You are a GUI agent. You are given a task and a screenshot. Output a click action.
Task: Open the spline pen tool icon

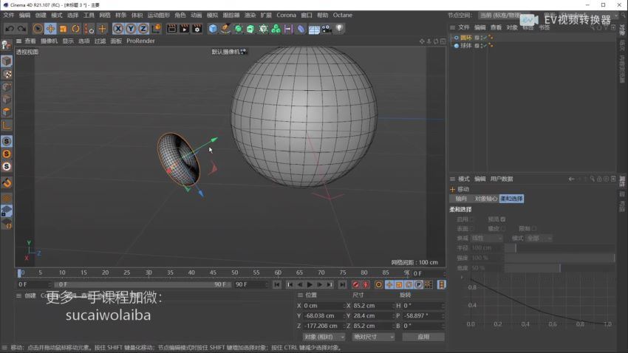pos(225,29)
